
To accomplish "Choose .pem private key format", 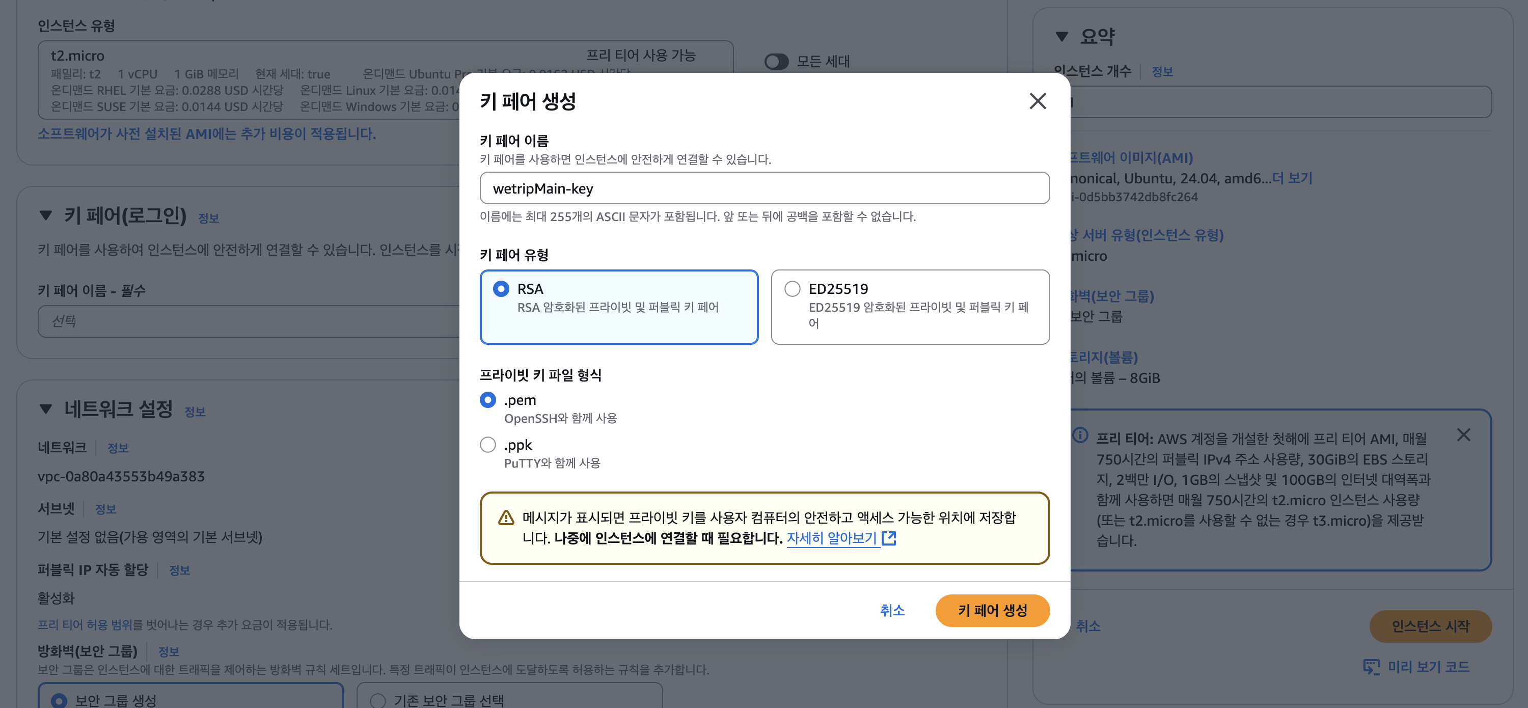I will [x=487, y=400].
